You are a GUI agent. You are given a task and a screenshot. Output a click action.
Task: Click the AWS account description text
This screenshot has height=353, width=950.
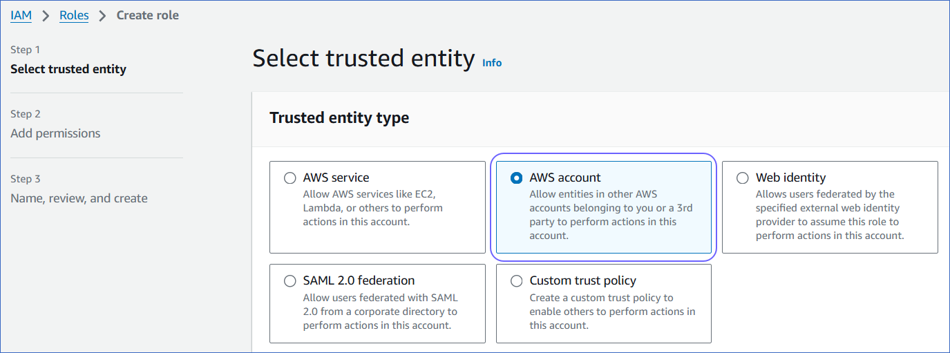click(x=611, y=215)
